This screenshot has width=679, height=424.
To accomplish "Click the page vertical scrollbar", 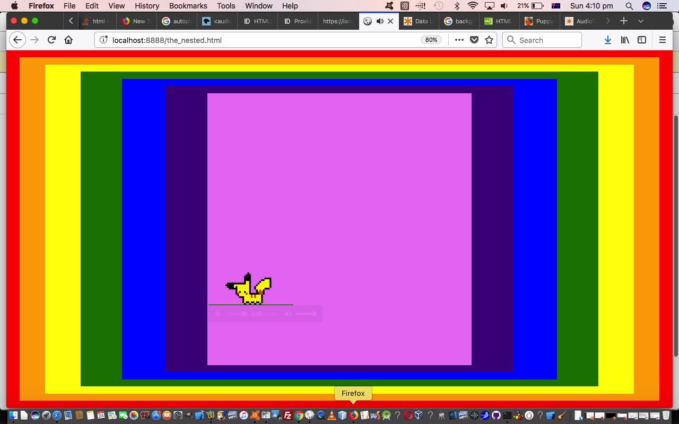I will tap(676, 236).
